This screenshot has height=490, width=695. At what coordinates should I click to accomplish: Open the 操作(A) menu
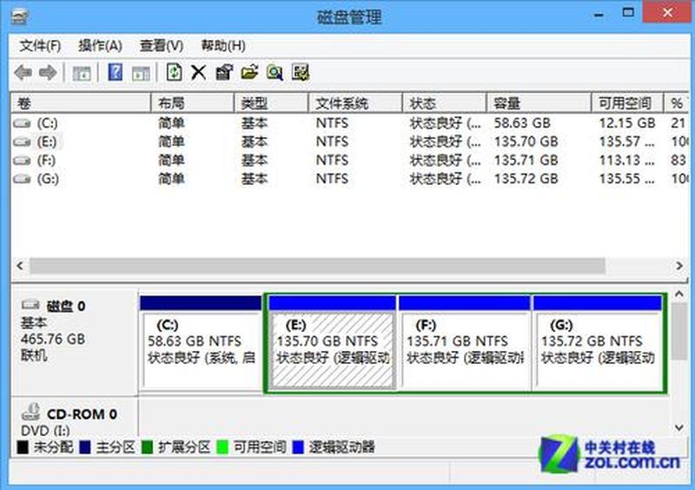(x=100, y=46)
